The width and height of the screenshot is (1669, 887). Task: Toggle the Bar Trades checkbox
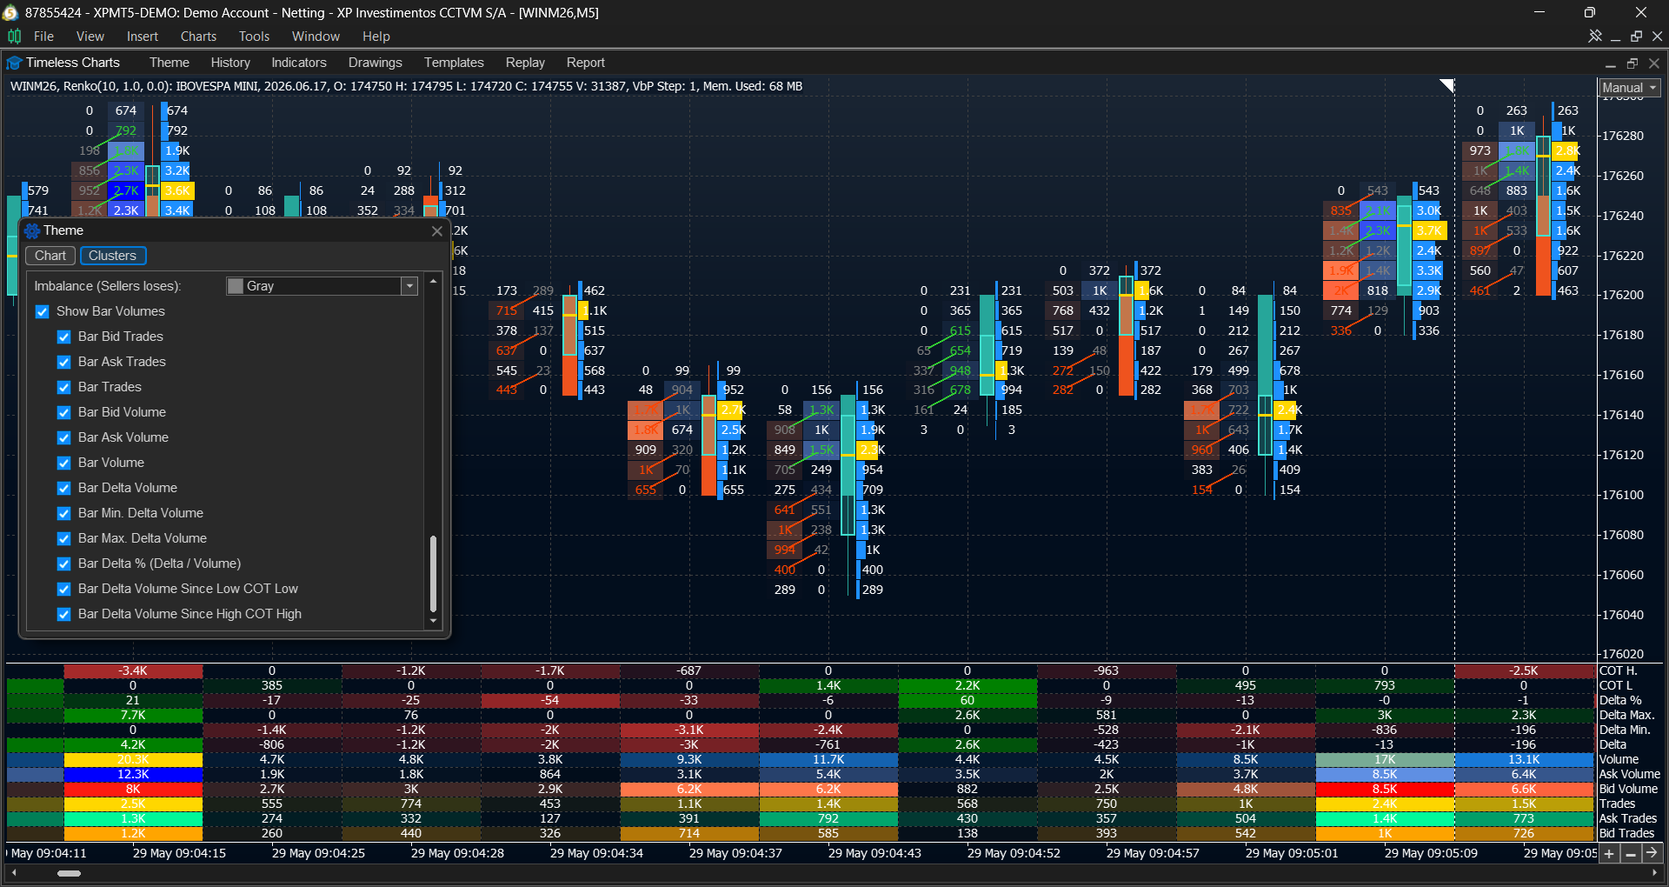[x=63, y=387]
